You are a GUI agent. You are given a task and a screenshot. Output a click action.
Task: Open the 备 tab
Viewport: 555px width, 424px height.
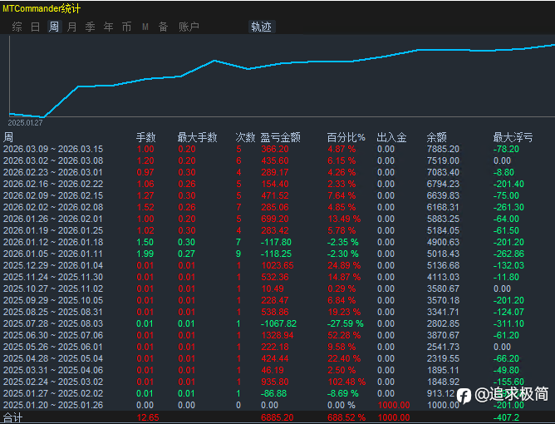(x=163, y=27)
